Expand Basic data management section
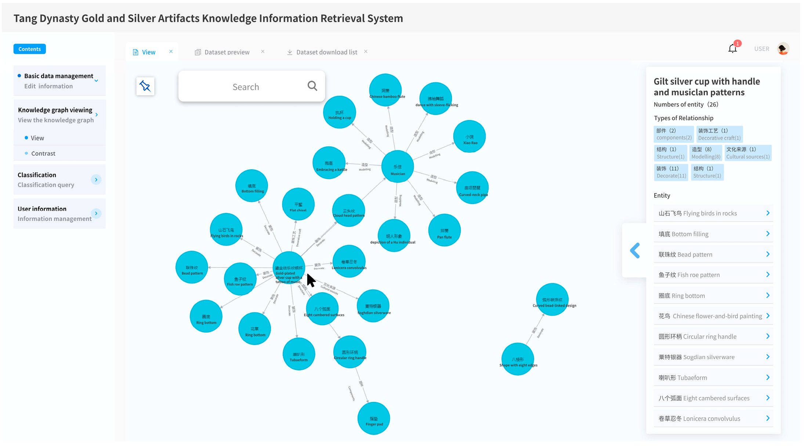The height and width of the screenshot is (446, 804). pos(96,81)
